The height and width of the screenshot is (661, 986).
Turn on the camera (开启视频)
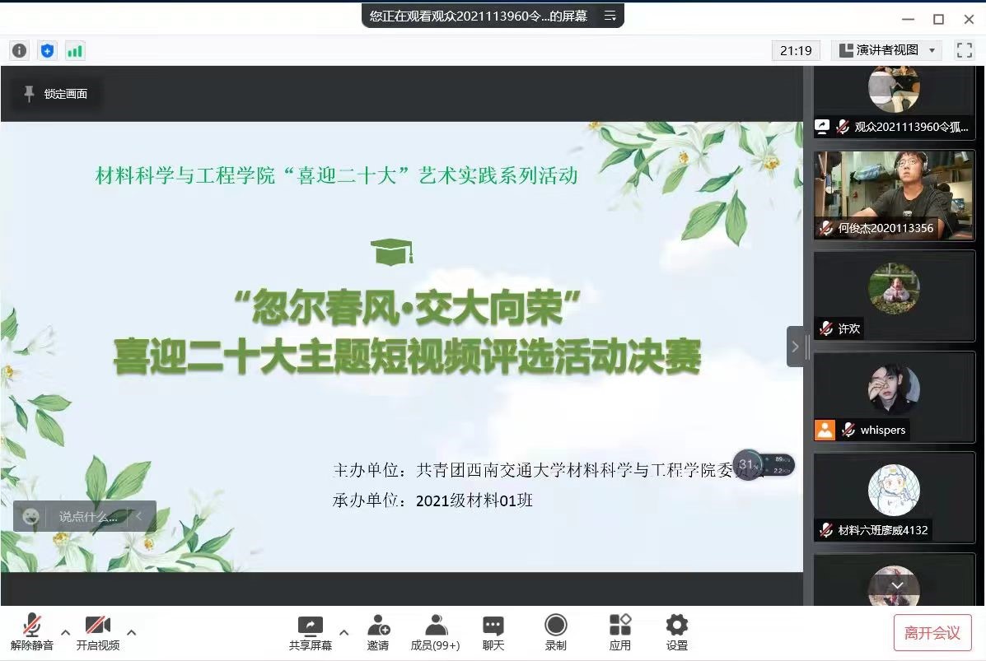98,632
